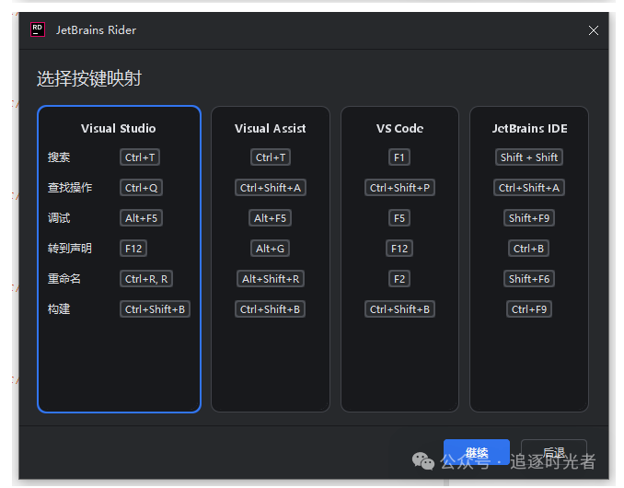
Task: Click the Shift+F6 shortcut key
Action: tap(529, 279)
